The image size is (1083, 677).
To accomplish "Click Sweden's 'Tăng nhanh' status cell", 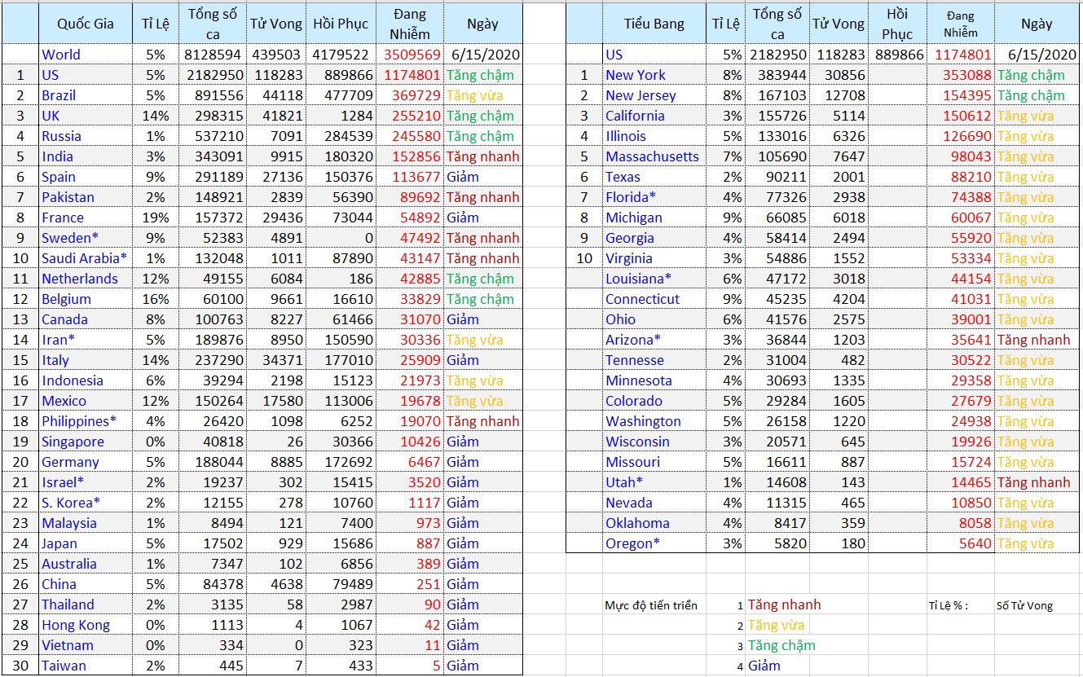I will pos(482,238).
